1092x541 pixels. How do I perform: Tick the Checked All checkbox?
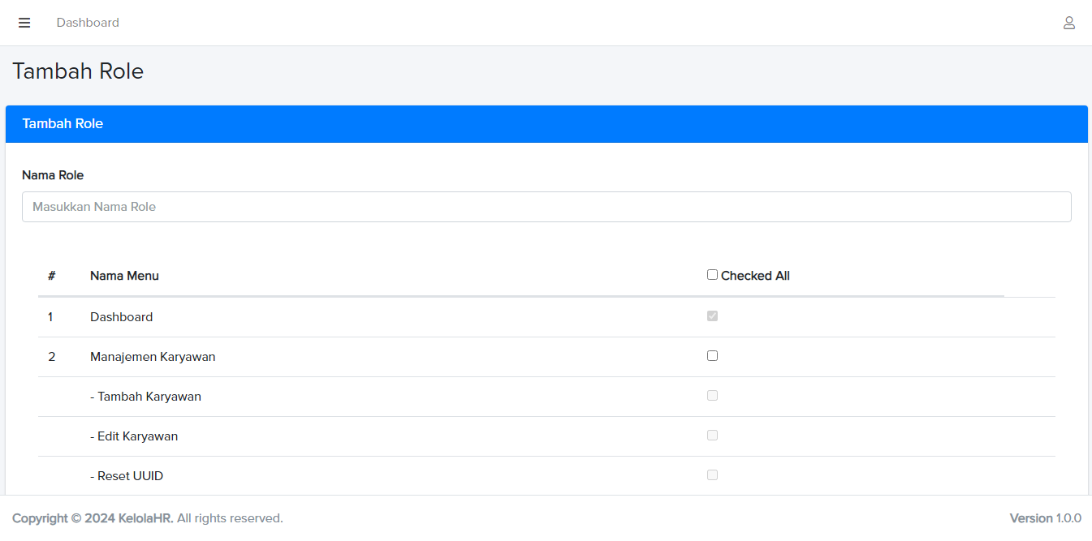[712, 275]
